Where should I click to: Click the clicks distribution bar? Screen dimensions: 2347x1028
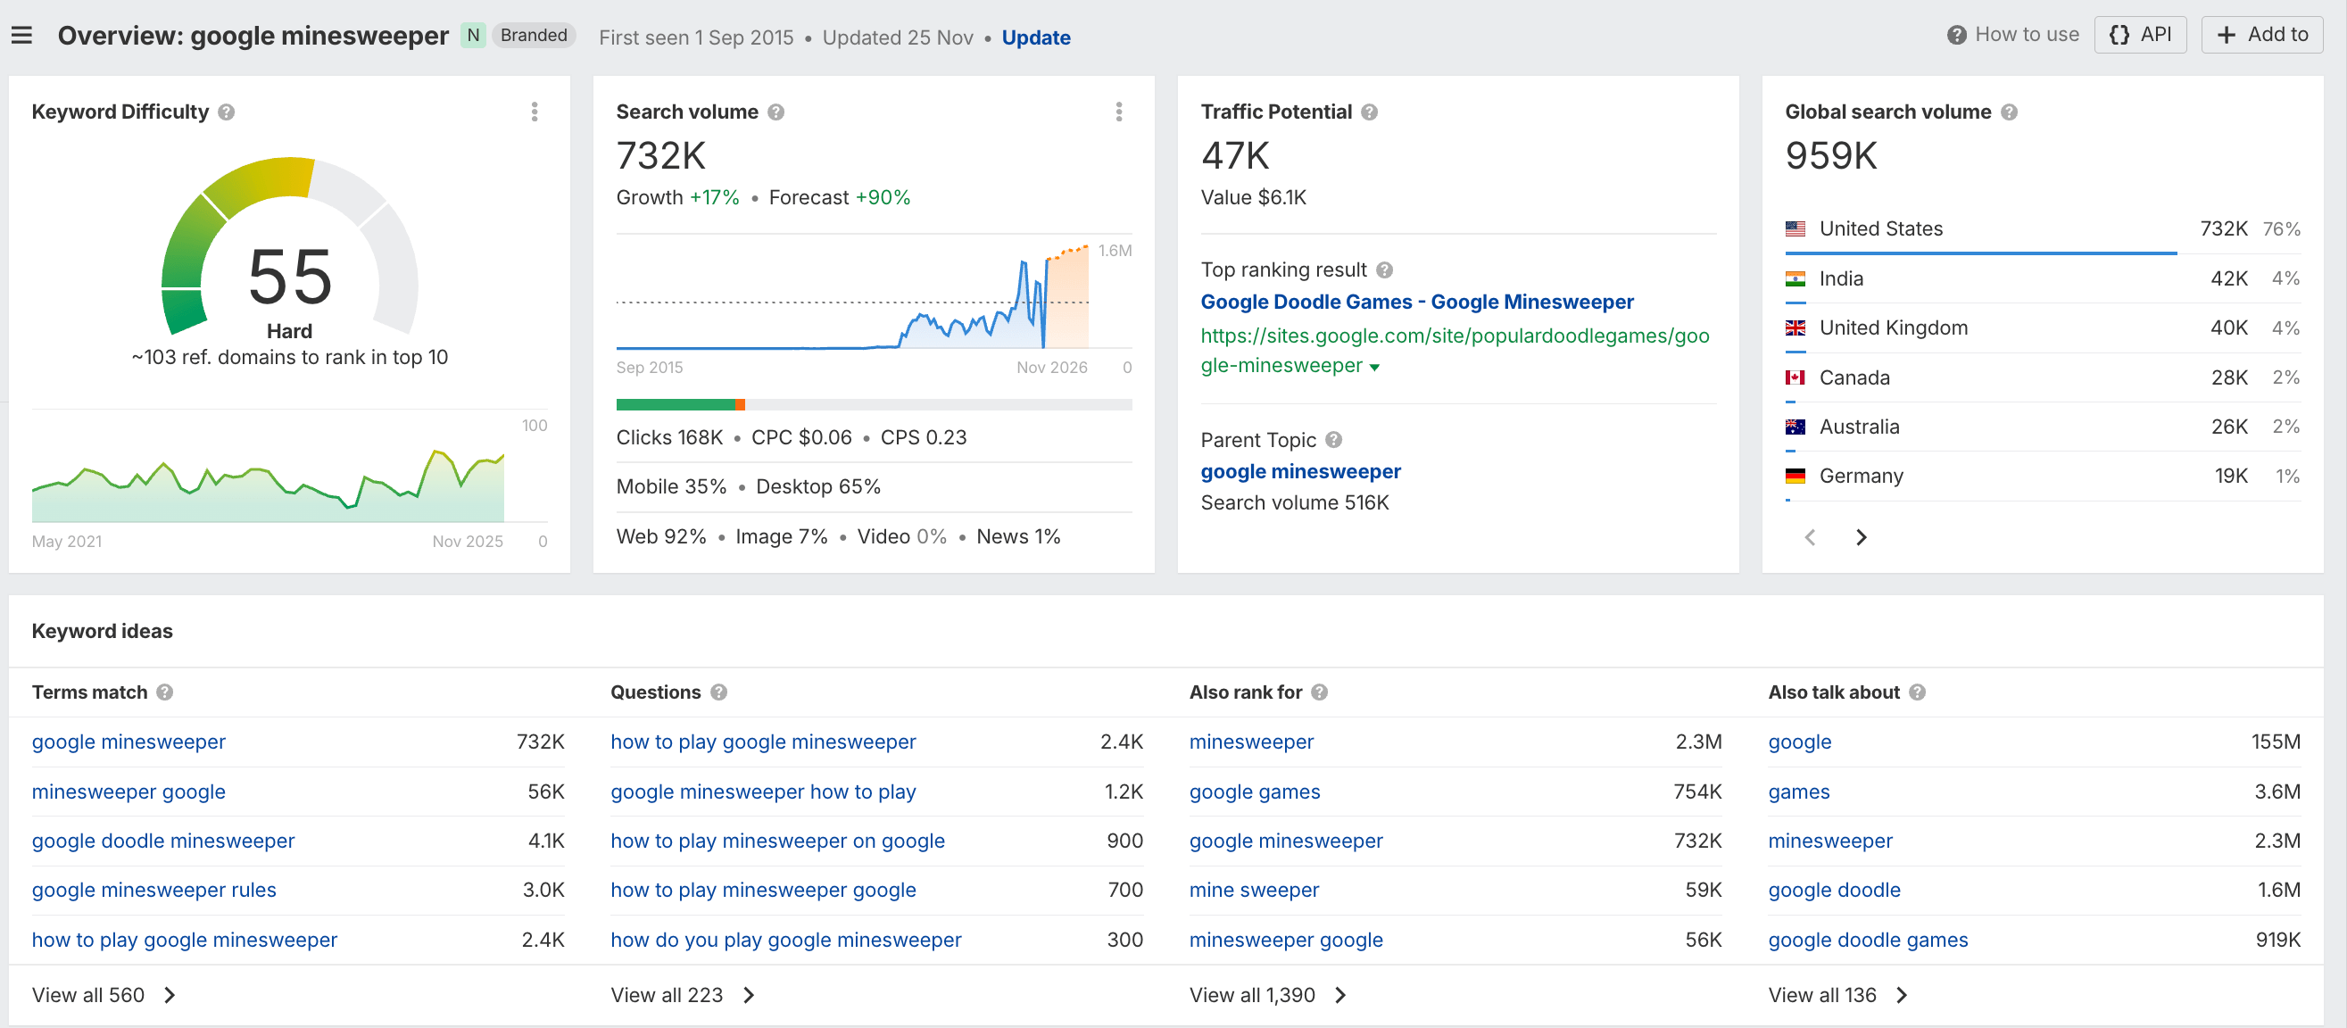[x=874, y=404]
